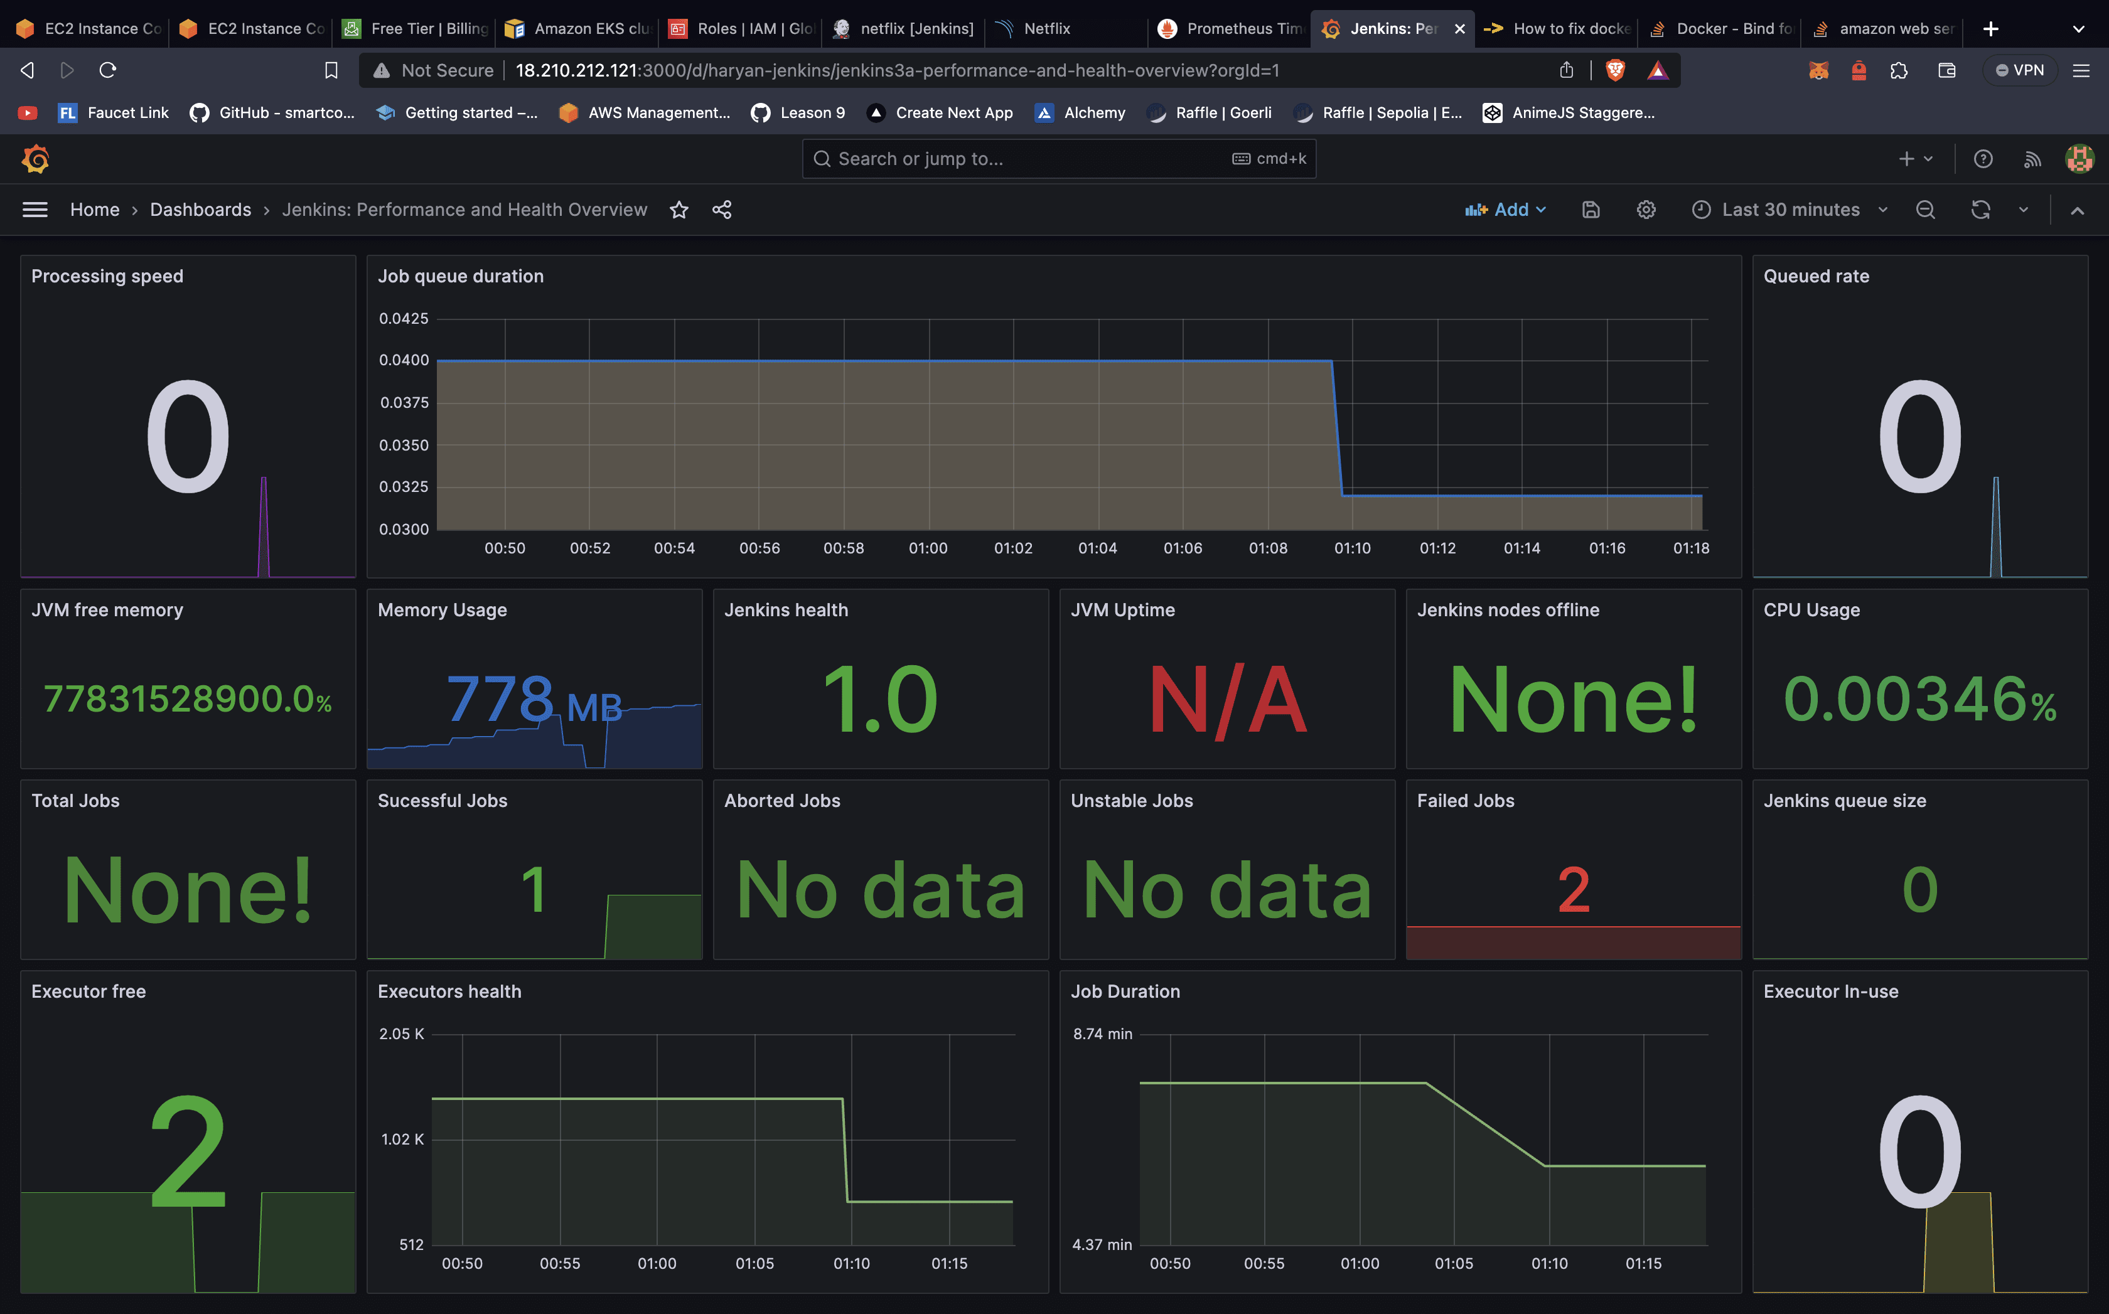Click the Memory Usage panel title

(443, 610)
